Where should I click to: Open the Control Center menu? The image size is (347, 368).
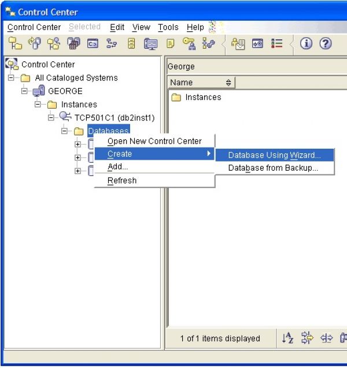click(x=34, y=27)
